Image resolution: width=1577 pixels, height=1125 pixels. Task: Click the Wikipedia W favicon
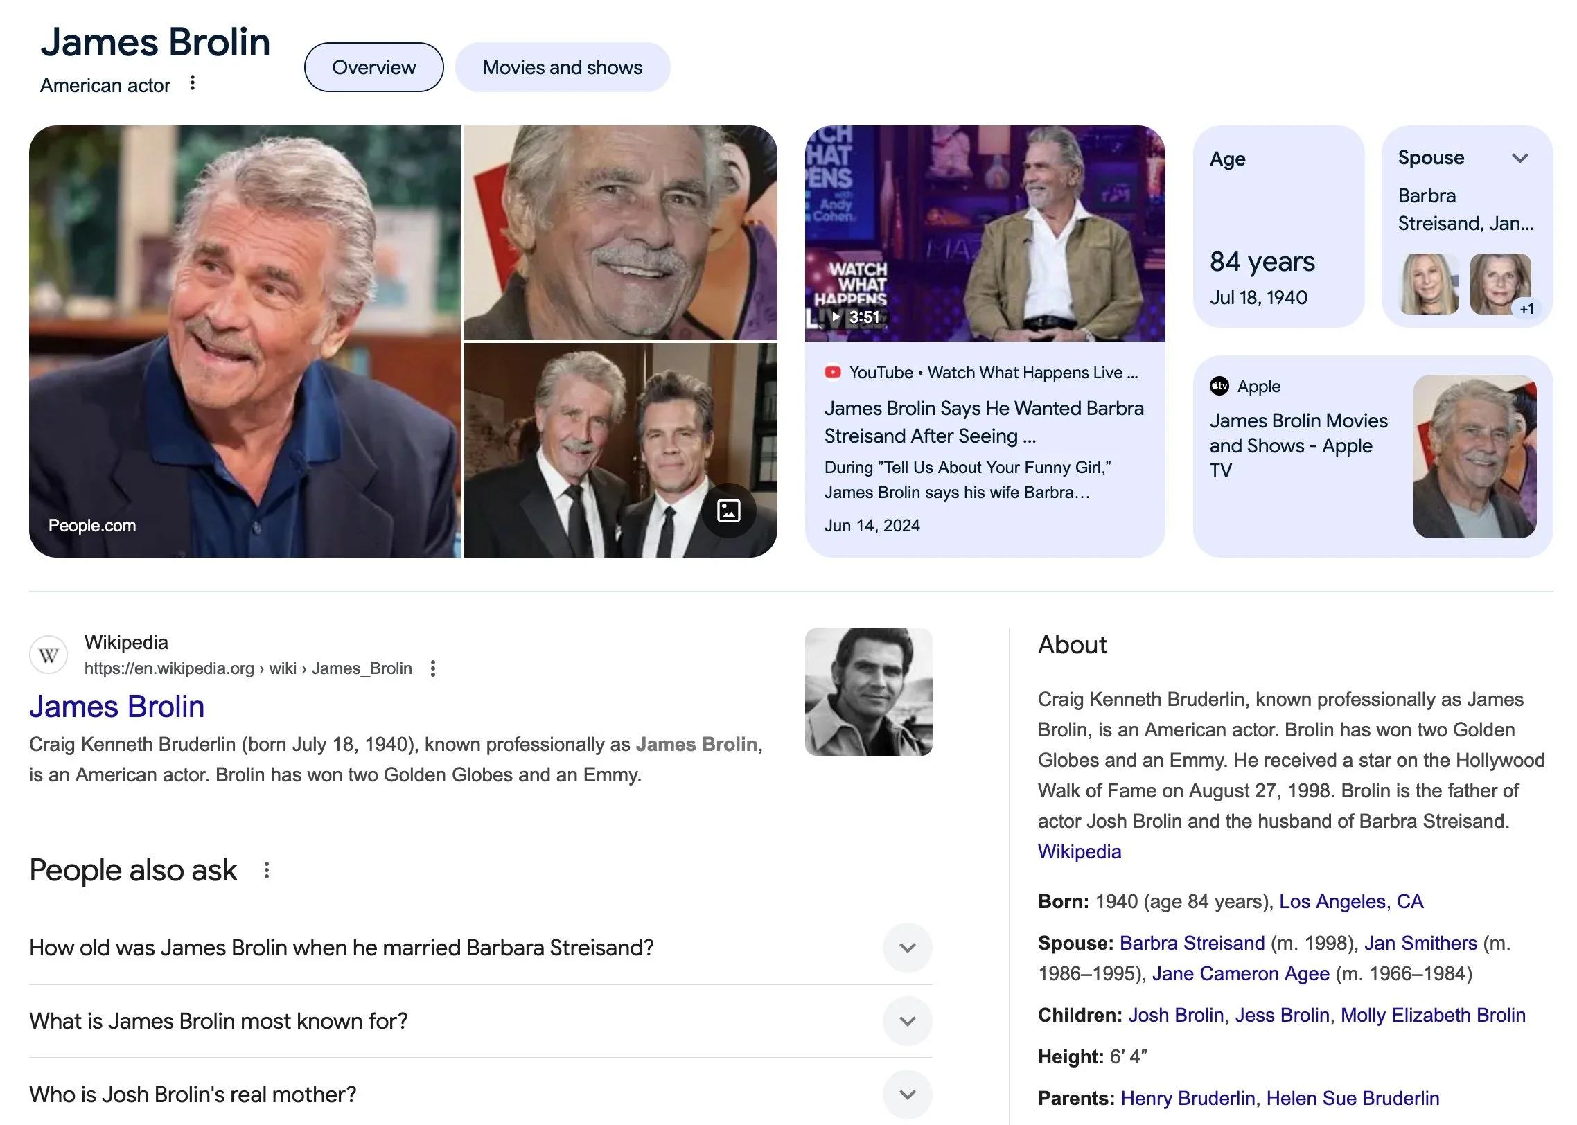click(49, 655)
